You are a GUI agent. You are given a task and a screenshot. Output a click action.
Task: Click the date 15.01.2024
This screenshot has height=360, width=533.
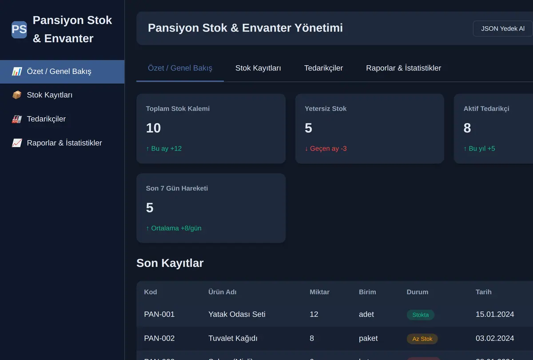495,314
